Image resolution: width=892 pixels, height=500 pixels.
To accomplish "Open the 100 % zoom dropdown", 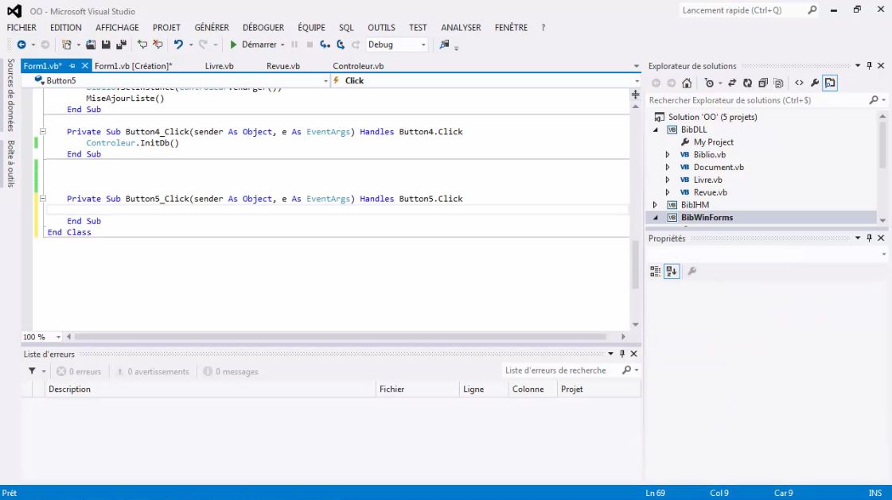I will click(58, 337).
